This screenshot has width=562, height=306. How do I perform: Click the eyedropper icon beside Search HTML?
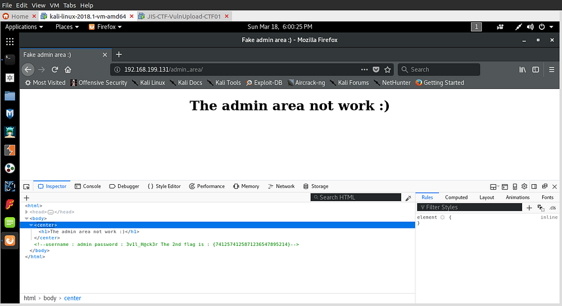coord(409,198)
